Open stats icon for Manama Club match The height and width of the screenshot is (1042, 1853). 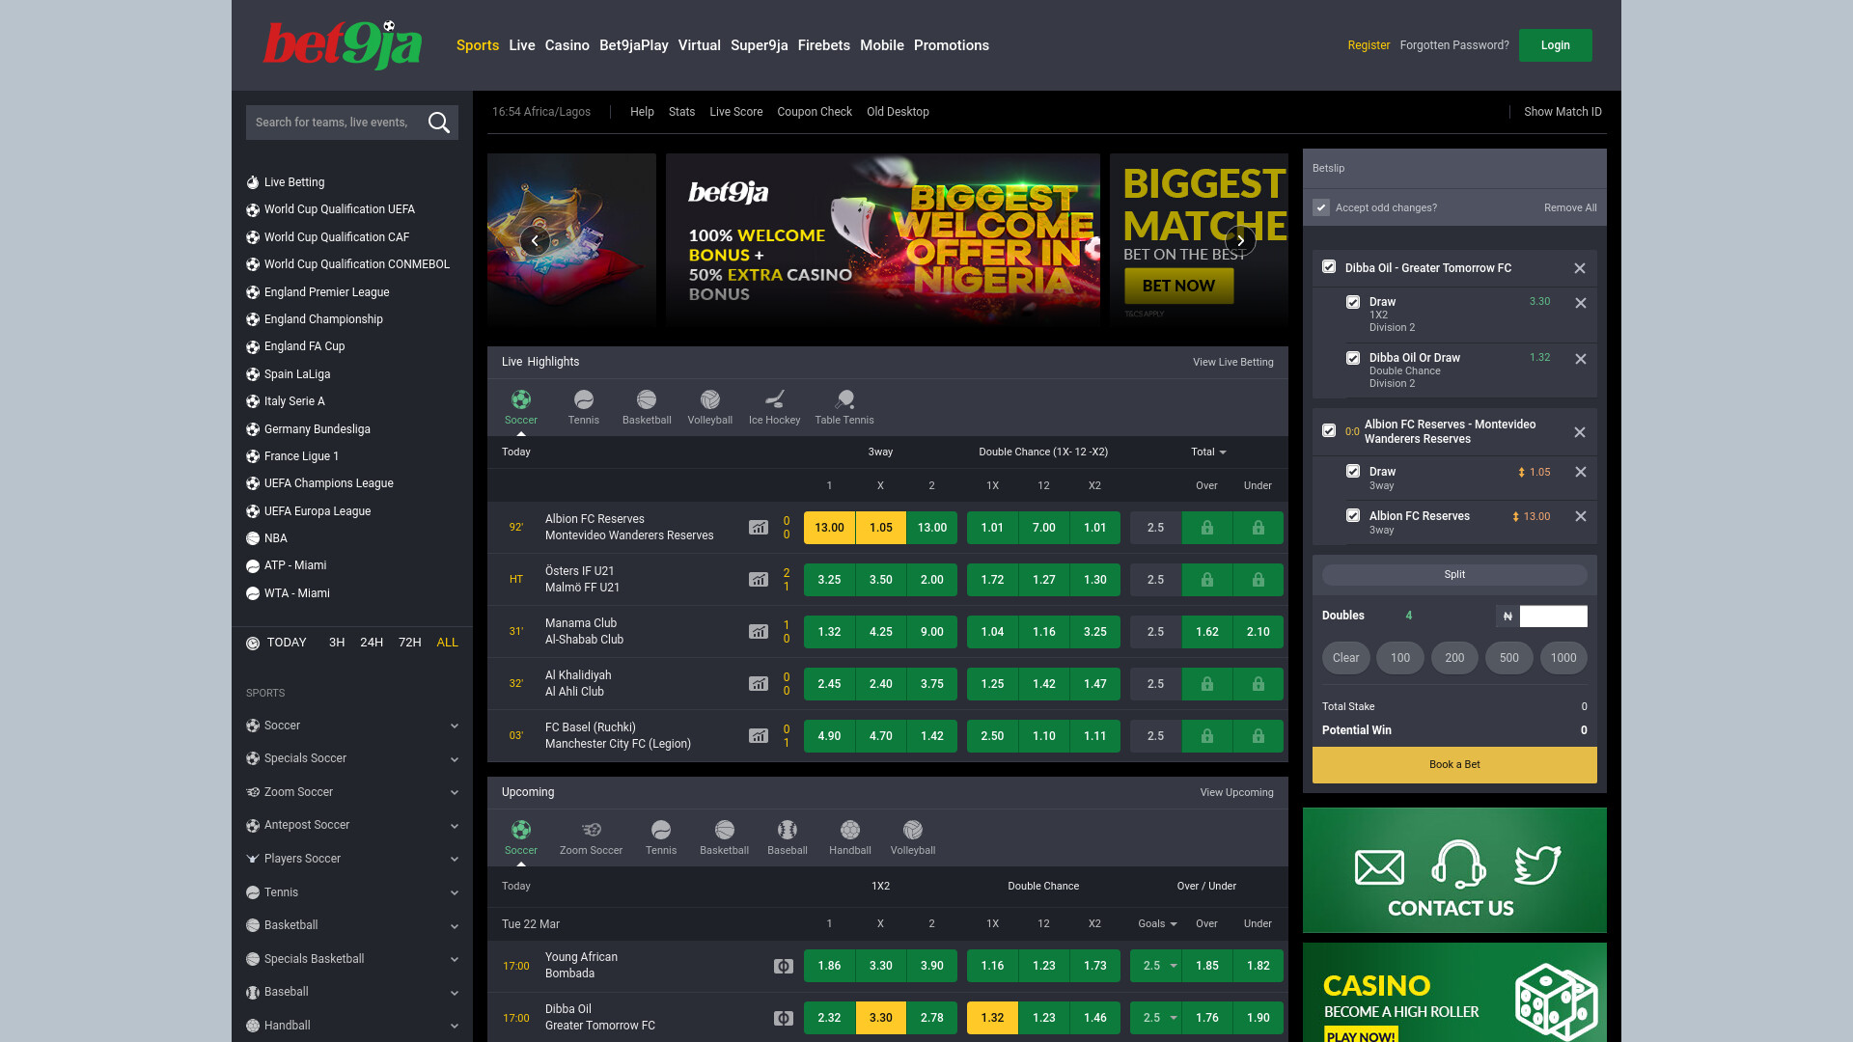point(759,632)
